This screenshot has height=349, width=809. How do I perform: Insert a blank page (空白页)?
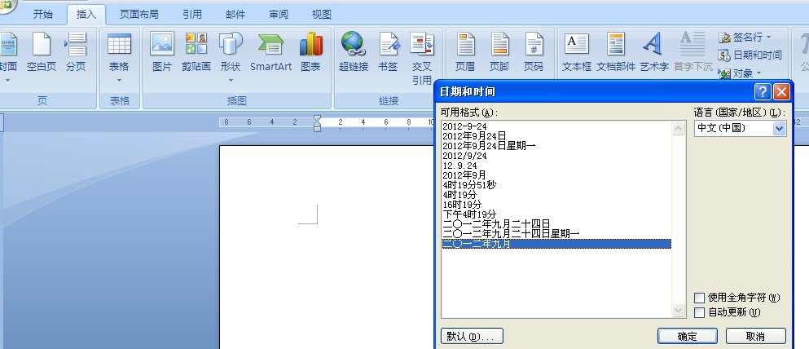point(42,51)
